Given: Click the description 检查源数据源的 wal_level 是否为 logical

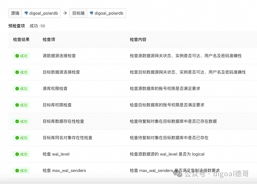Looking at the screenshot, I should pos(167,154).
